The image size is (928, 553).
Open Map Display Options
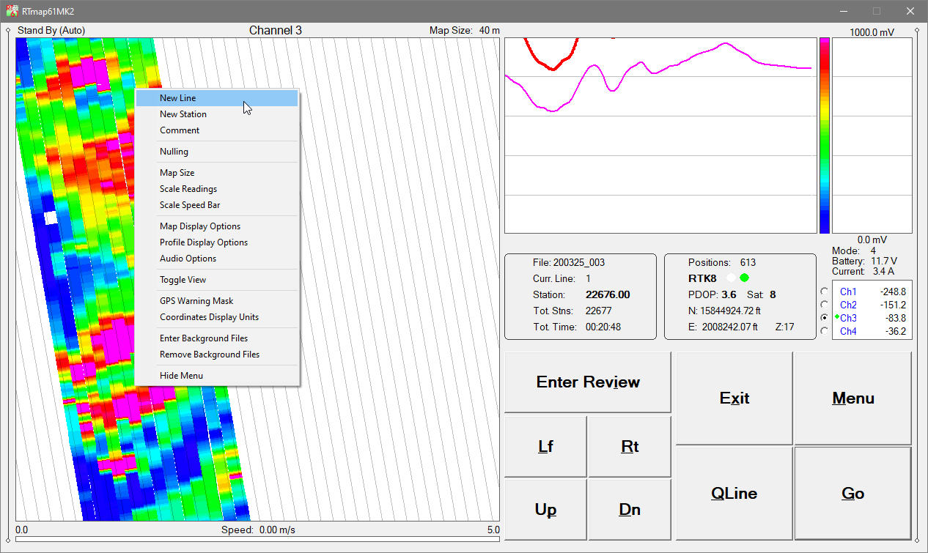click(217, 226)
